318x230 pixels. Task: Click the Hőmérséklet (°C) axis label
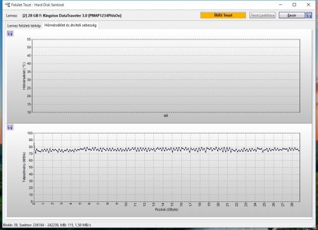(24, 76)
